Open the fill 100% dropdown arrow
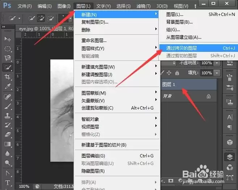 click(x=217, y=73)
